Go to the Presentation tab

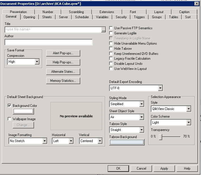[x=18, y=12]
